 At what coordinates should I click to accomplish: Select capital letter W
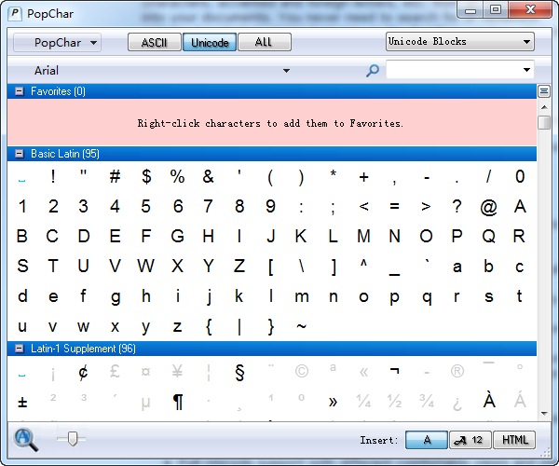(146, 266)
